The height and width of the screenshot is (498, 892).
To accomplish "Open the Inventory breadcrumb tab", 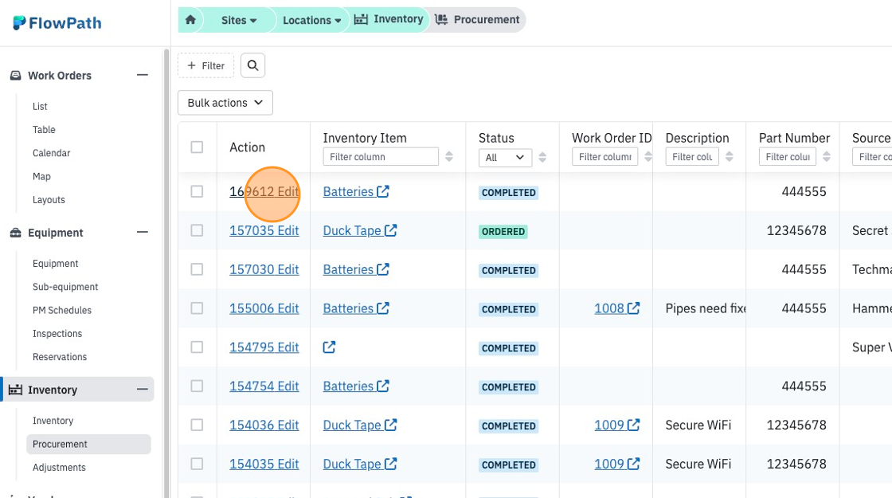I will (x=389, y=19).
